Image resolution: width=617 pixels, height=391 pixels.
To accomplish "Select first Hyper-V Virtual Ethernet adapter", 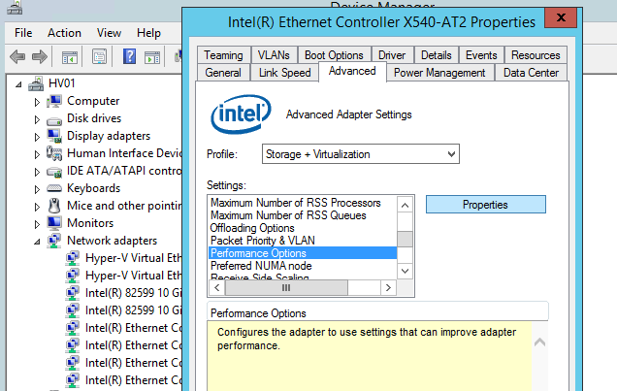I will [x=134, y=258].
